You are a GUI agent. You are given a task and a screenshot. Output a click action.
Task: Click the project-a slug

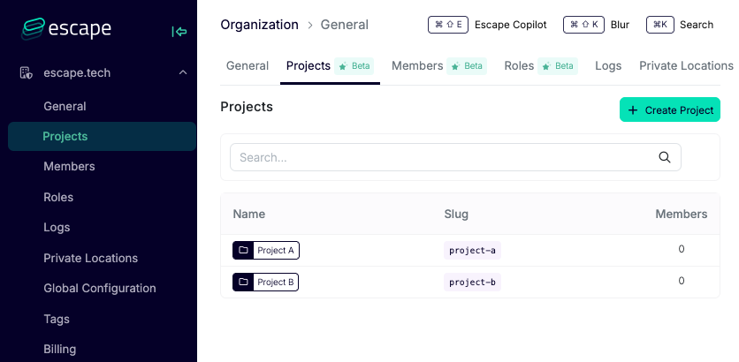pyautogui.click(x=472, y=251)
